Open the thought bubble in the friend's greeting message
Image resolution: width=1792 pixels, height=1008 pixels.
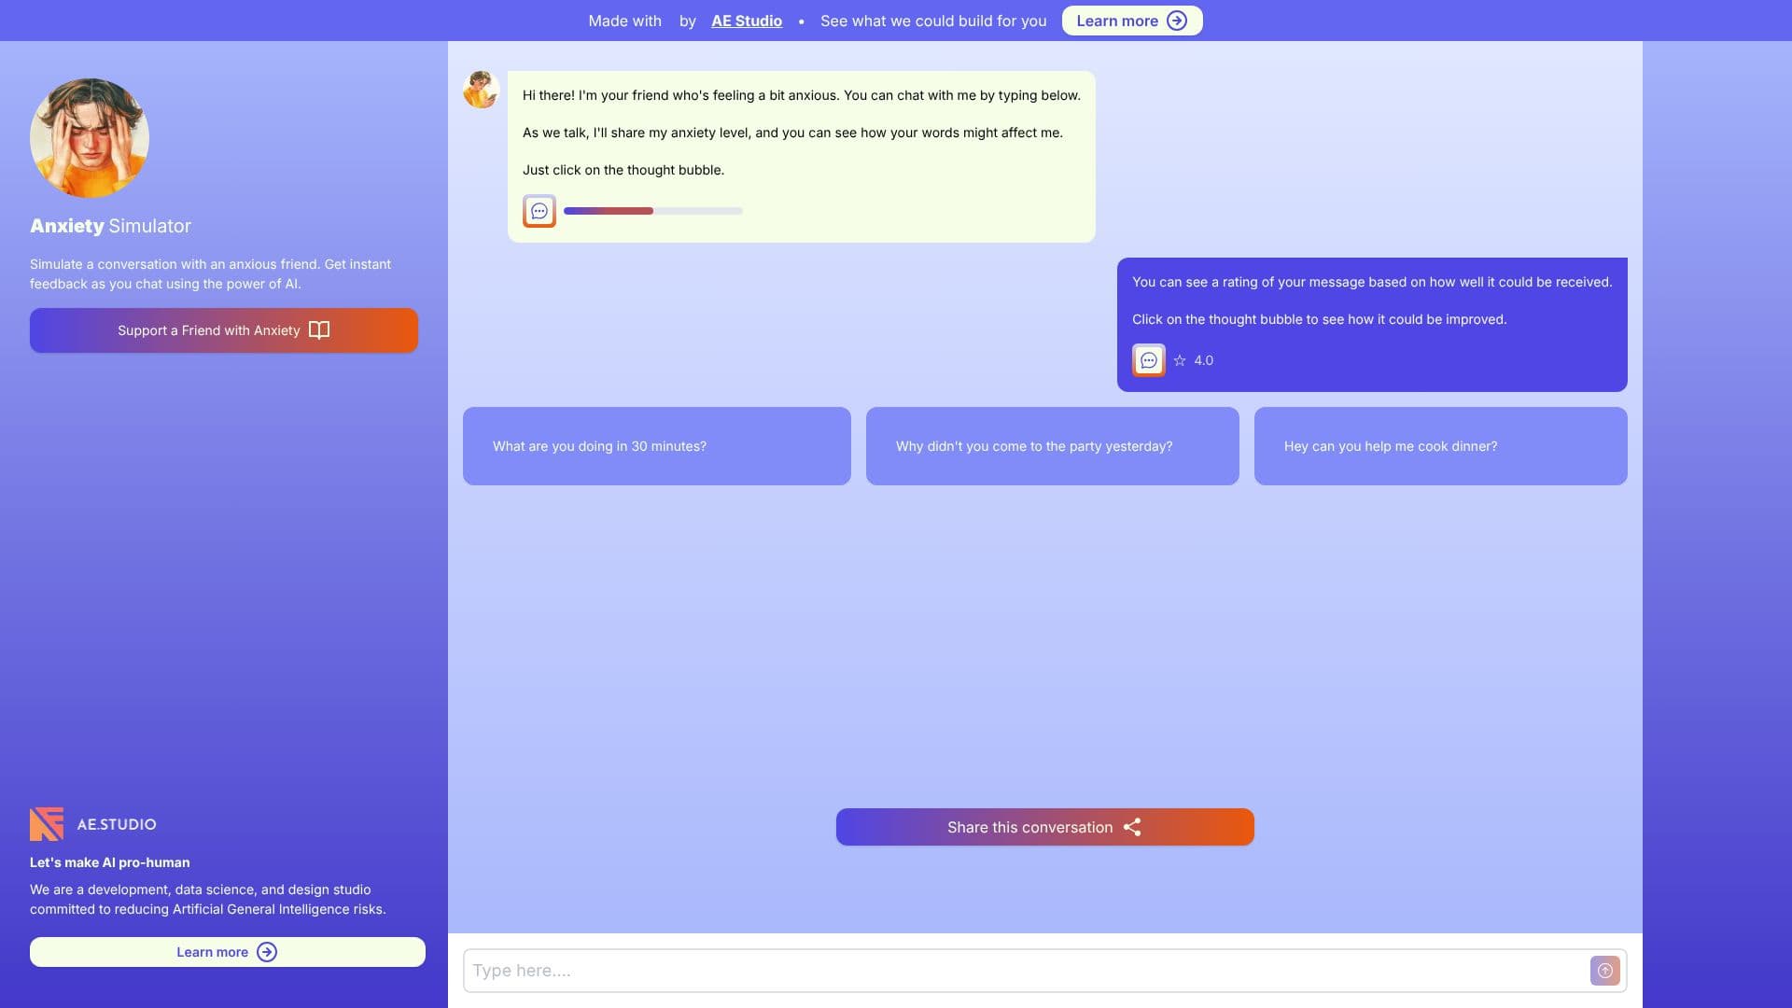(539, 211)
